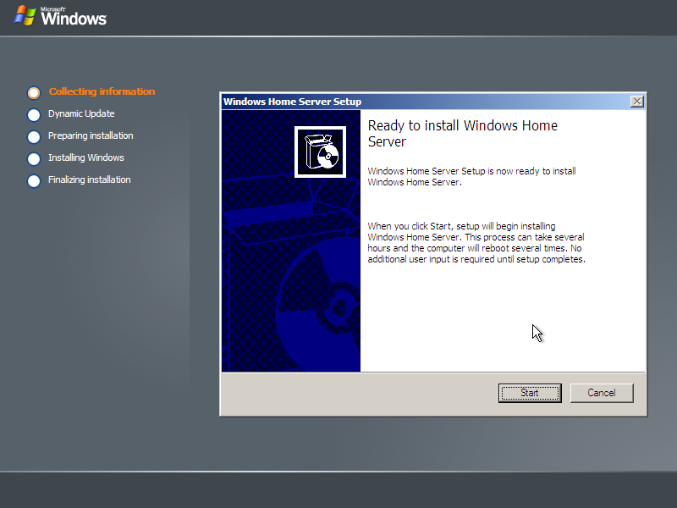Cancel the Windows Home Server setup

(x=602, y=393)
